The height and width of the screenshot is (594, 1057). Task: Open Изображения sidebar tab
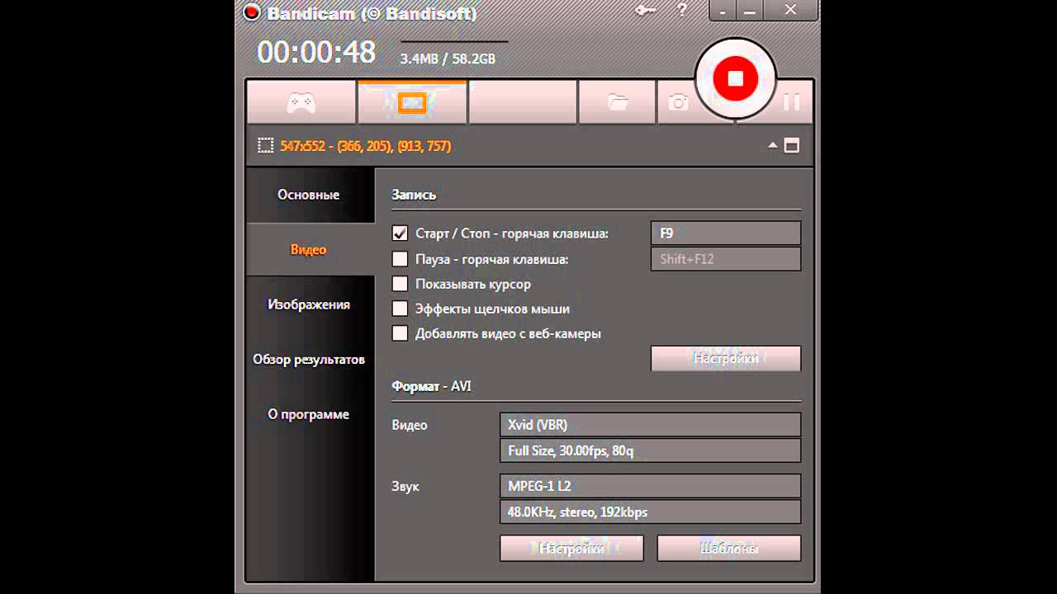pyautogui.click(x=309, y=304)
